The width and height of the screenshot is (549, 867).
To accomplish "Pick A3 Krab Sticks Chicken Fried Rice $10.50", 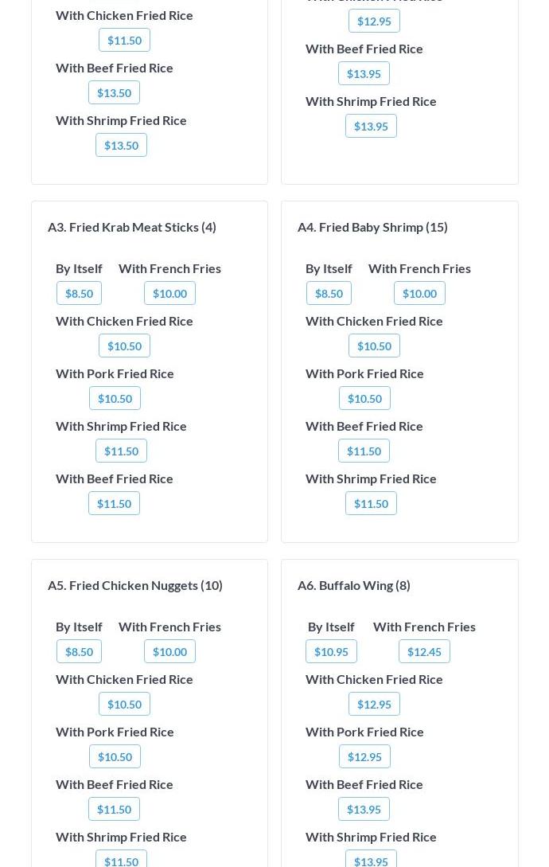I will [124, 346].
